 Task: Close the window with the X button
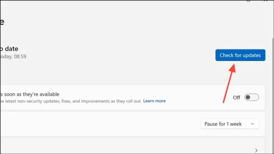[265, 1]
